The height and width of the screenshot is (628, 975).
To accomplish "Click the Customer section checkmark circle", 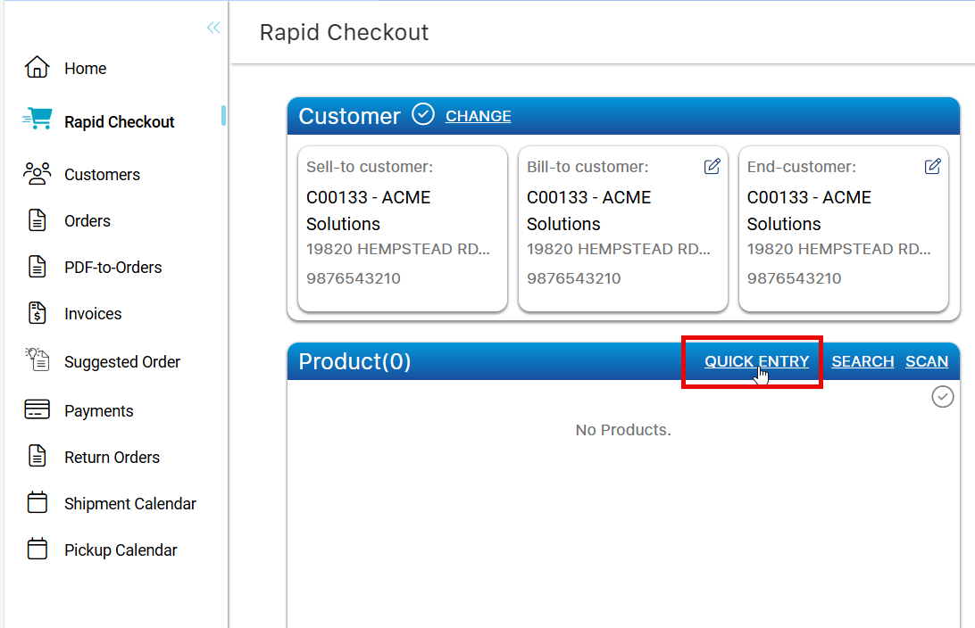I will tap(423, 115).
